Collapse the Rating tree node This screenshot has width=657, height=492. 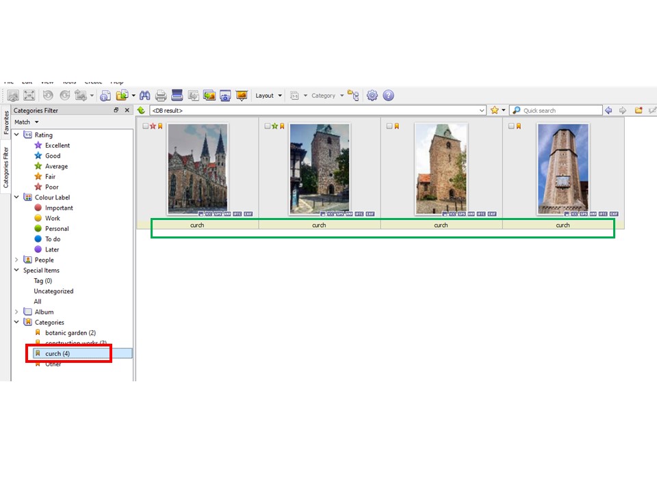tap(16, 135)
